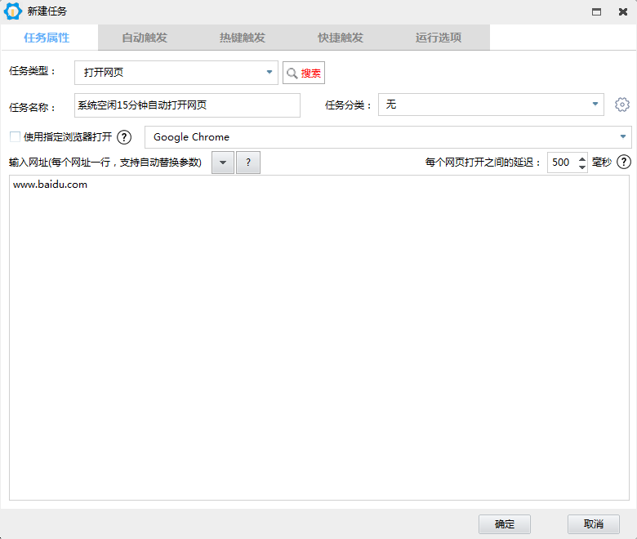Screen dimensions: 637x539
Task: Click help icon next to specified browser option
Action: 124,137
